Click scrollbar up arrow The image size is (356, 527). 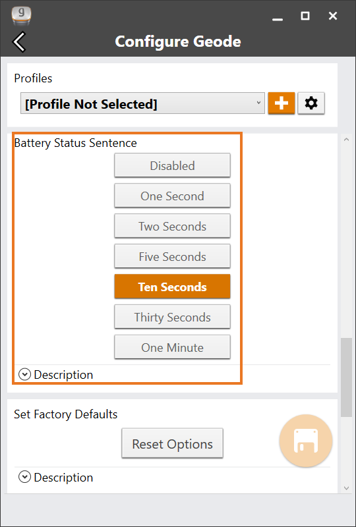[x=347, y=140]
